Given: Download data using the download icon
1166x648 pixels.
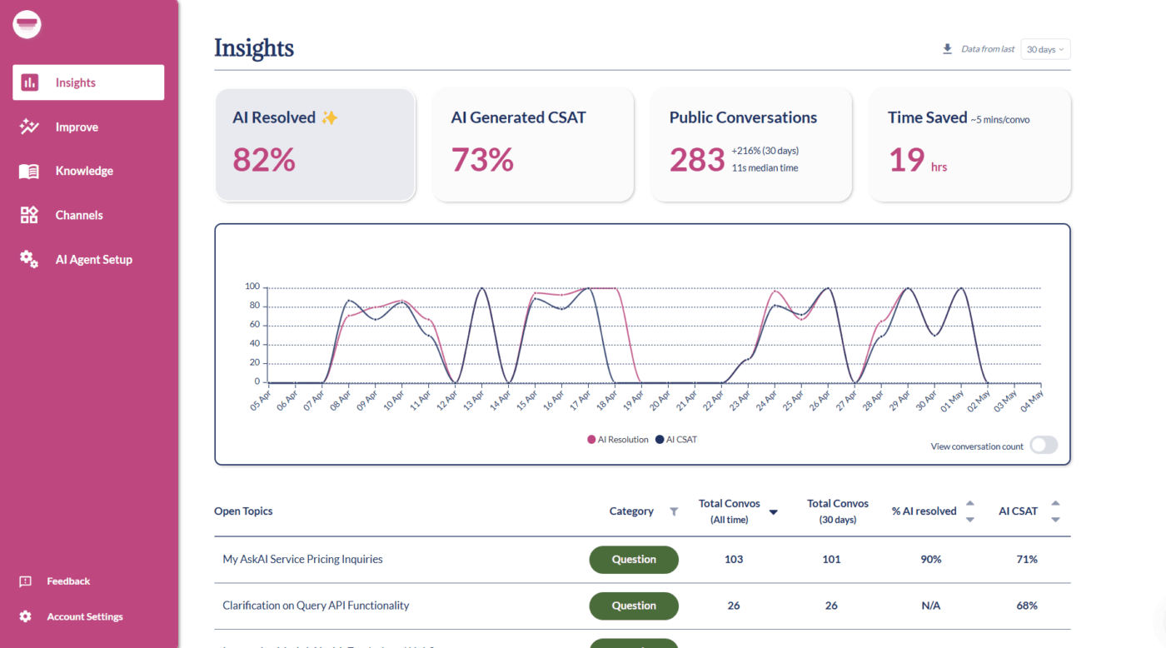Looking at the screenshot, I should [x=947, y=49].
